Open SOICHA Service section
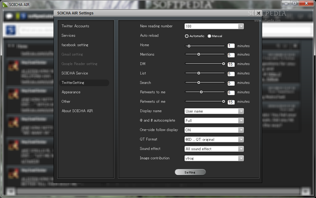 click(x=75, y=73)
